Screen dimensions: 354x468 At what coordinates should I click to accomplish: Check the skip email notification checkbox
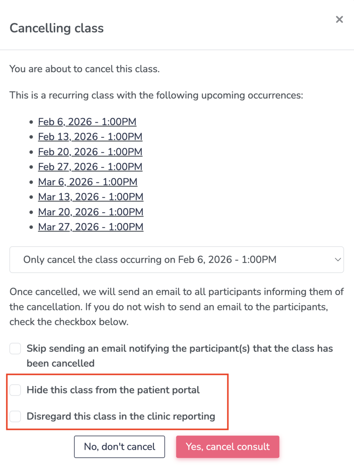15,348
